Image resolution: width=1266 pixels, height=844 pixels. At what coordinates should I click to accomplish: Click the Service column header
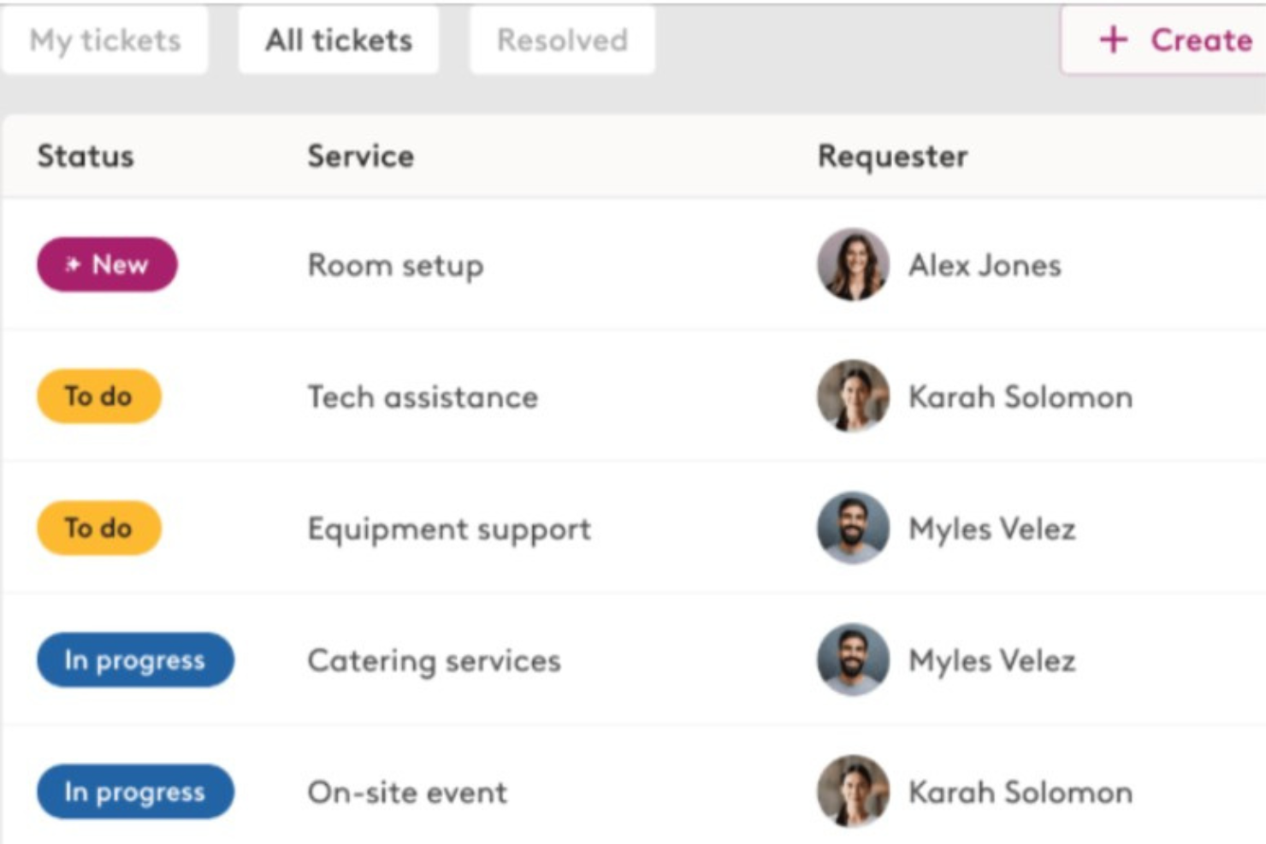(x=360, y=156)
